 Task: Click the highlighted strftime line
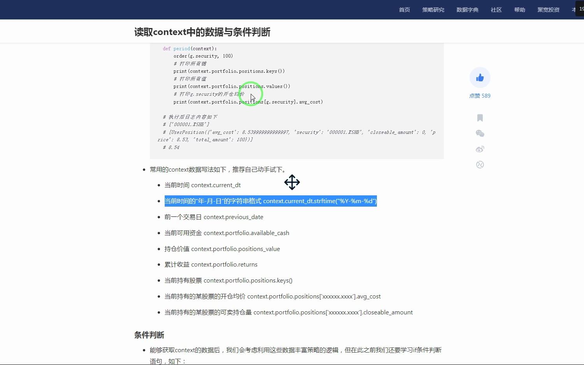pyautogui.click(x=271, y=201)
